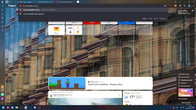Select suggestion 'потом делайте как пишется'

93,14
